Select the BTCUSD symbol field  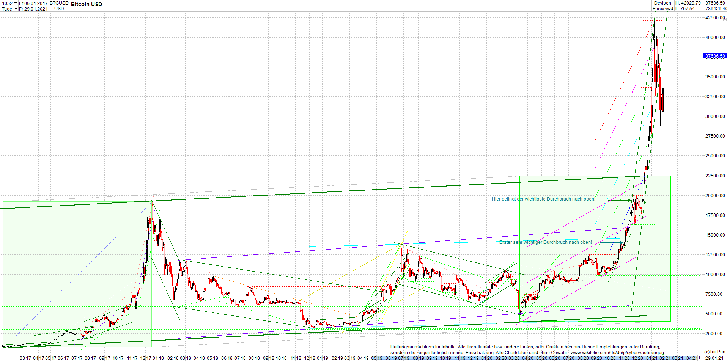pyautogui.click(x=59, y=3)
